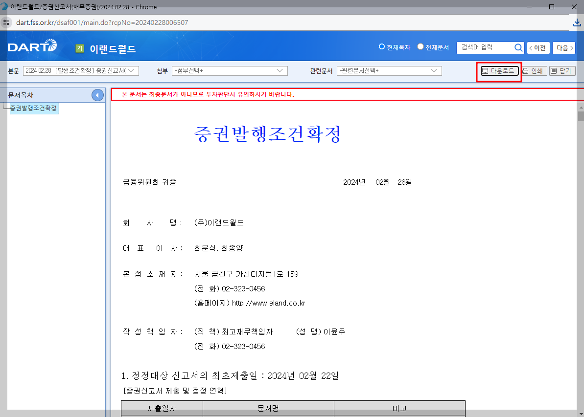Click the 인쇄 print button
Viewport: 584px width, 417px height.
click(533, 71)
